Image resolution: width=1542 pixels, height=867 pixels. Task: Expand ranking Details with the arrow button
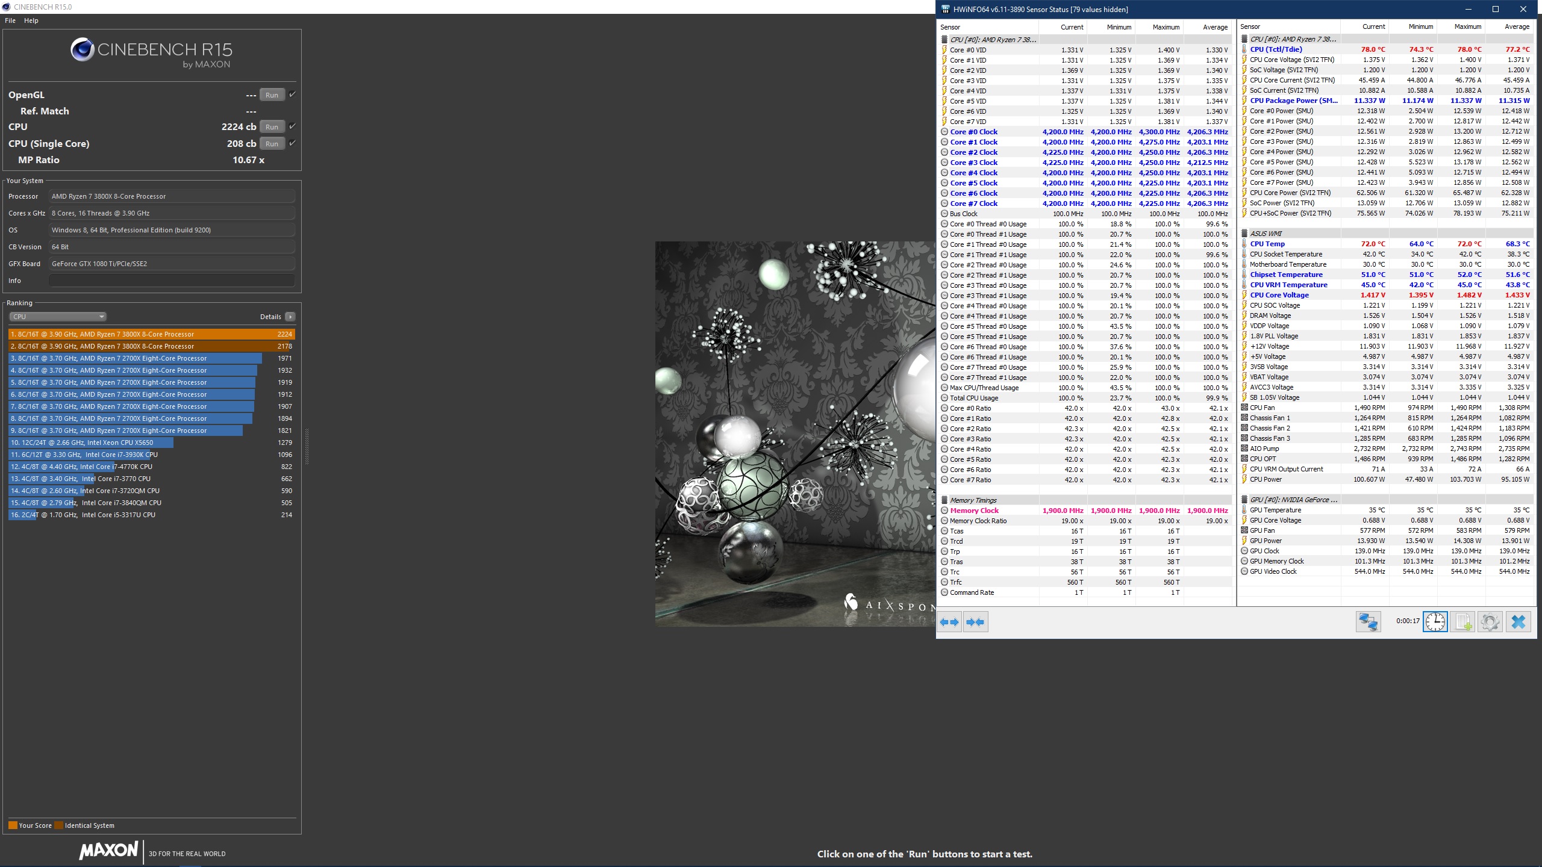pyautogui.click(x=290, y=317)
